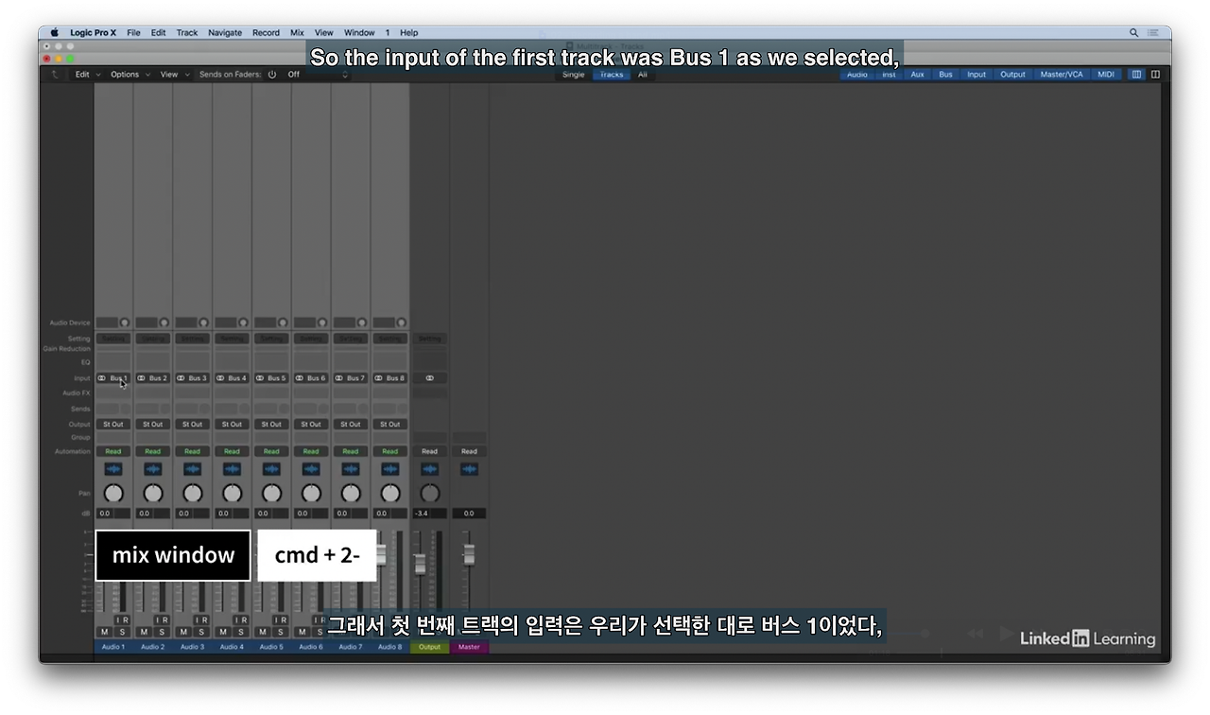Click stereo format icon beside Bus 6
1210x715 pixels.
point(300,378)
